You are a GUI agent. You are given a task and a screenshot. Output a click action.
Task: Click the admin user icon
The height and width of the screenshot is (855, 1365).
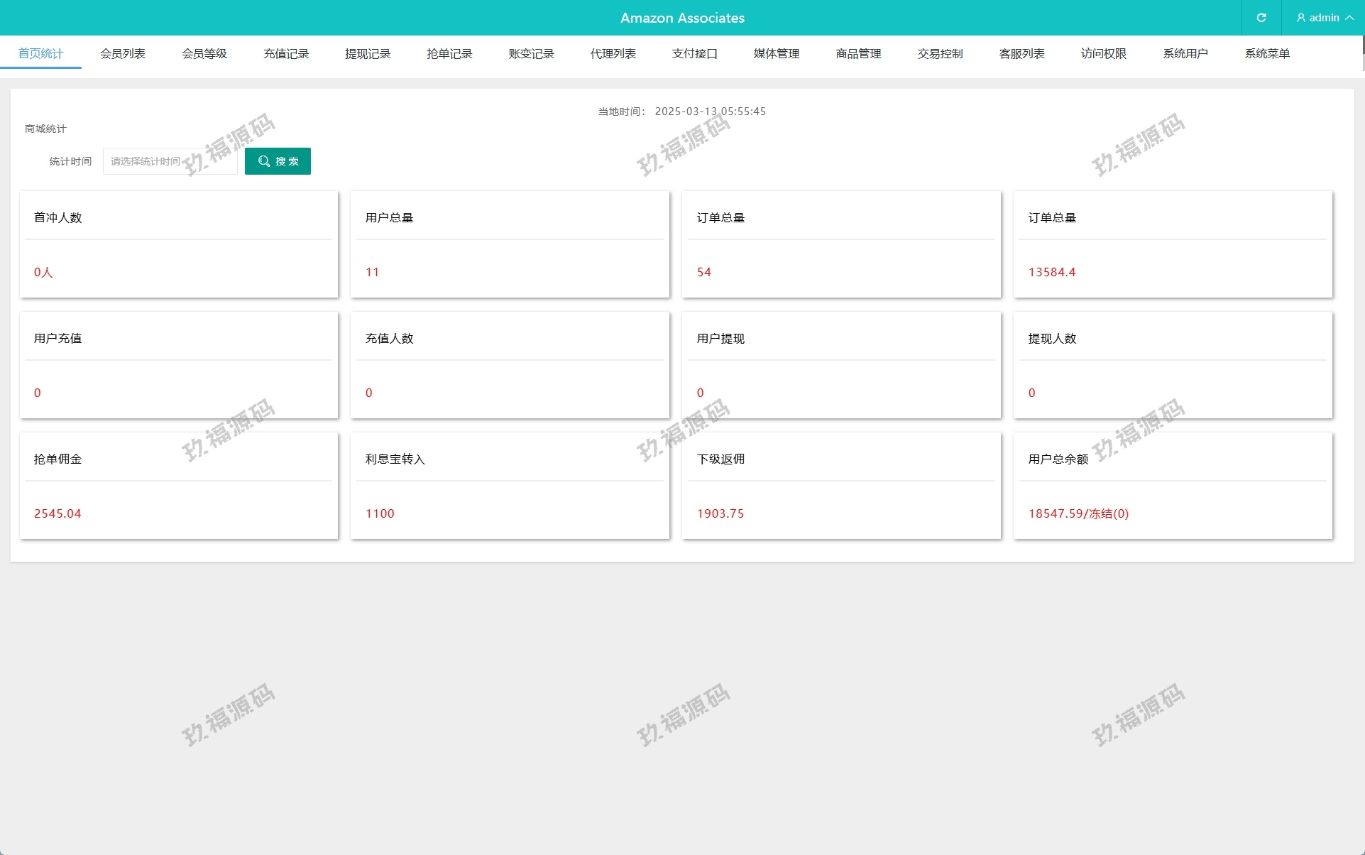[x=1300, y=18]
